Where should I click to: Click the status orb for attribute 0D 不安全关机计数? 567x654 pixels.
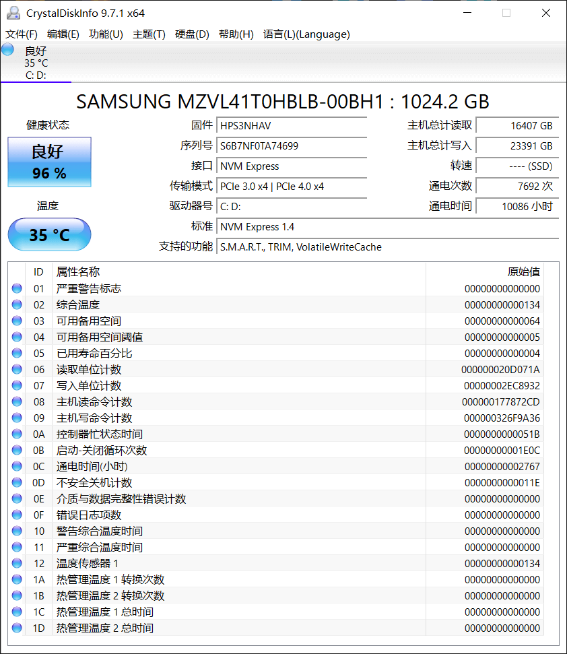[17, 482]
